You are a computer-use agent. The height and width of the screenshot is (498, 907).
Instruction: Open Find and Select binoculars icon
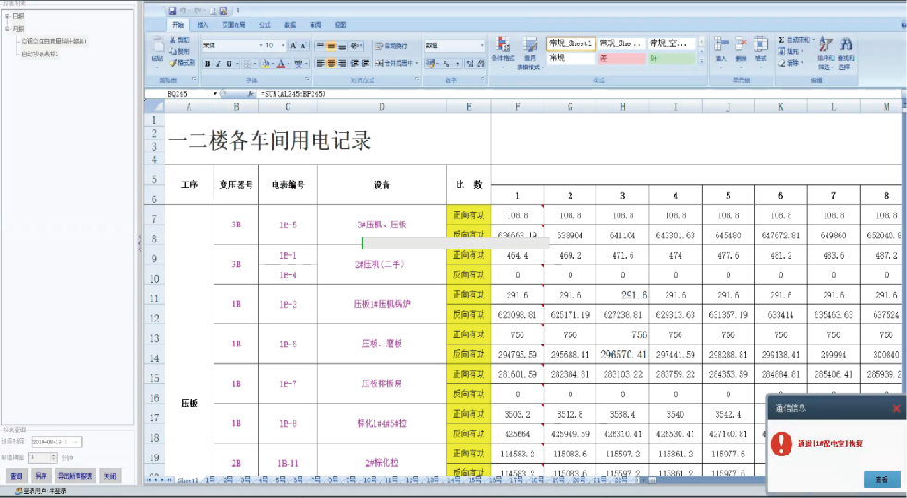[846, 44]
